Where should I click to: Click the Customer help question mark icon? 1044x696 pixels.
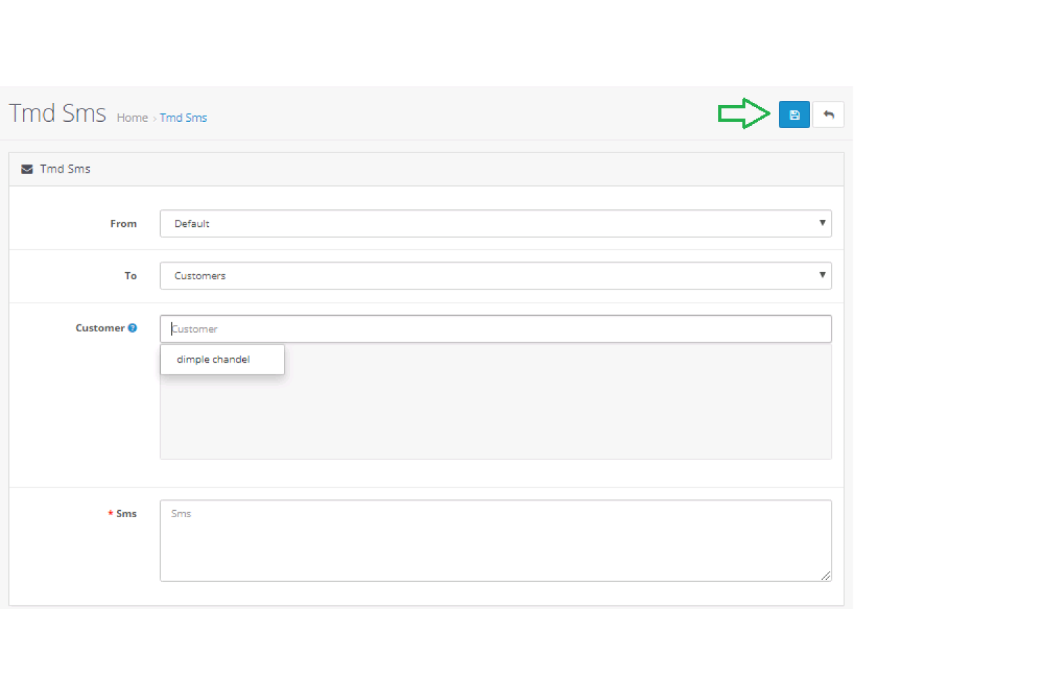click(x=132, y=328)
